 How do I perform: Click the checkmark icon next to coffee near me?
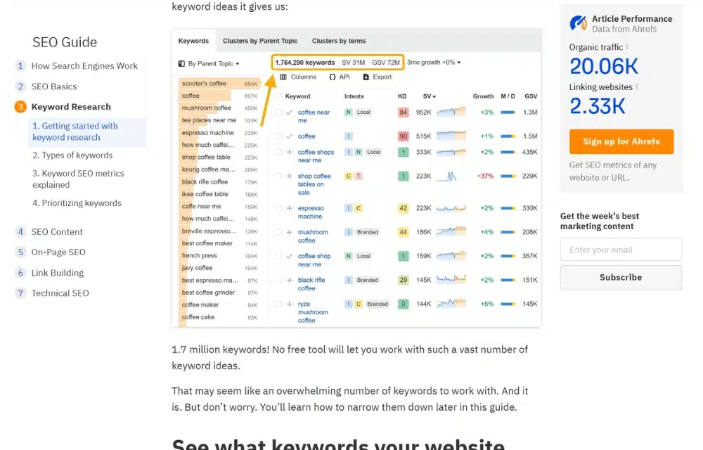[x=290, y=112]
